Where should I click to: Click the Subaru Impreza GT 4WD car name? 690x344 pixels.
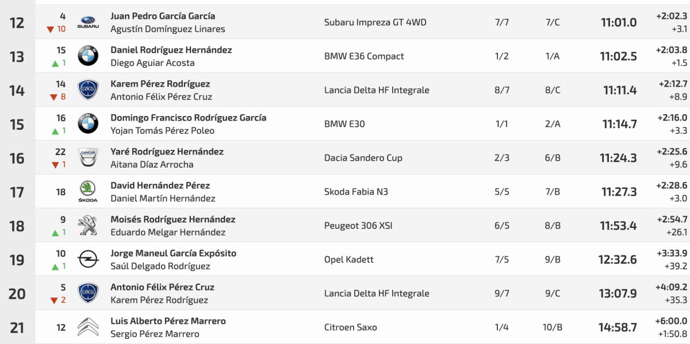click(x=375, y=22)
